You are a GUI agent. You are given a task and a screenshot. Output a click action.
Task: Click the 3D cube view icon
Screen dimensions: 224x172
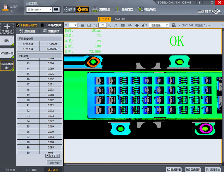tap(137, 25)
